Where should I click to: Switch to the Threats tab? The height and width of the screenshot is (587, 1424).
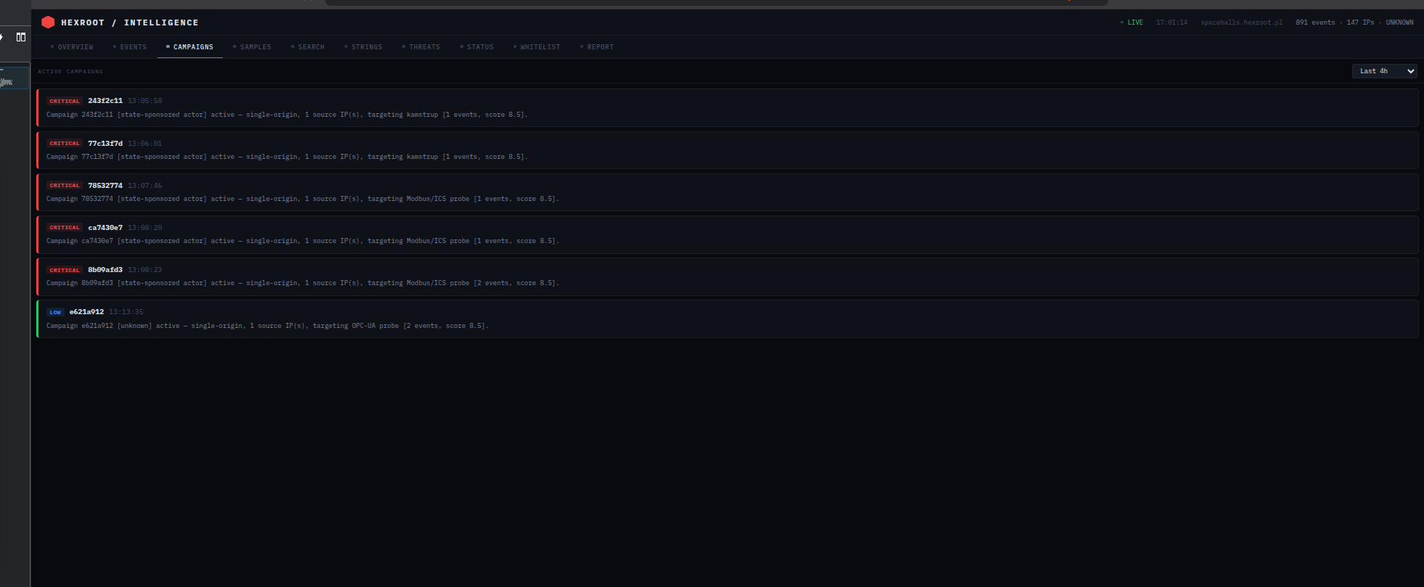(x=421, y=47)
